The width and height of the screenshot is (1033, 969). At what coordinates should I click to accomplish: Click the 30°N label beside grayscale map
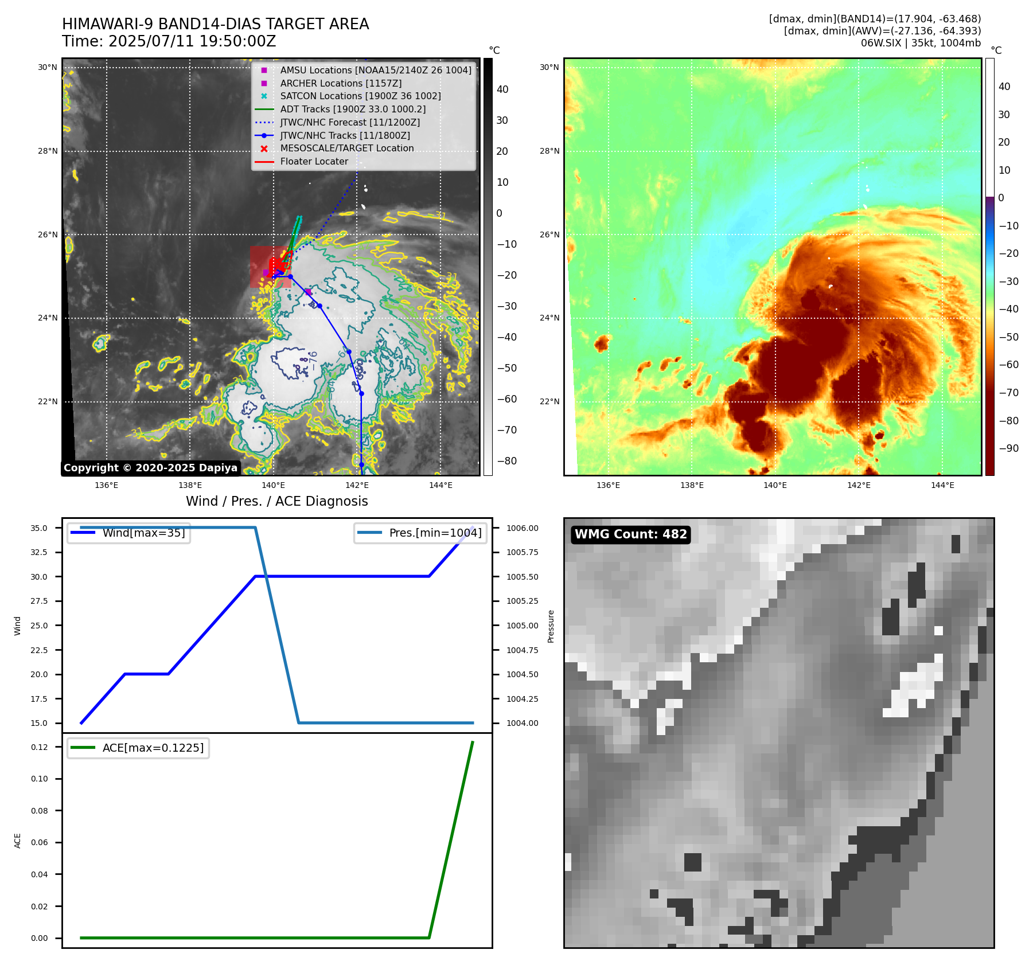[x=48, y=67]
